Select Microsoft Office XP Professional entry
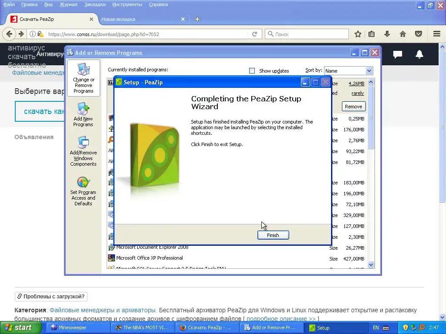Image resolution: width=446 pixels, height=334 pixels. tap(149, 258)
